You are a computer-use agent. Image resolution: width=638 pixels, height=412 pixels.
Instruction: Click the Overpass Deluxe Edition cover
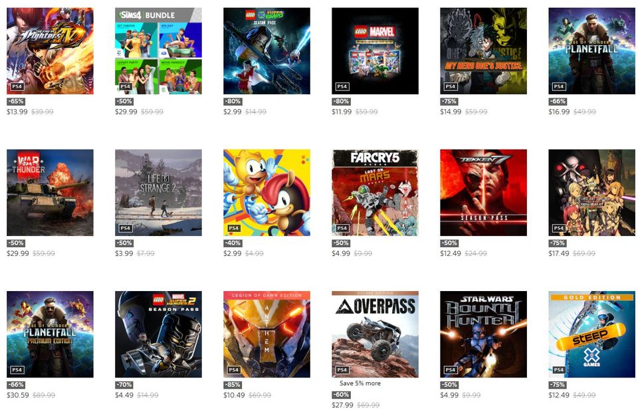375,334
